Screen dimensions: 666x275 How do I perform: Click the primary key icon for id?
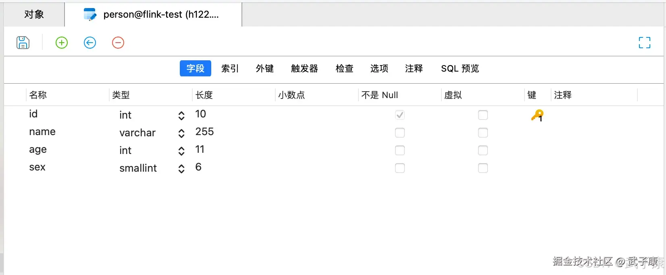(x=537, y=115)
